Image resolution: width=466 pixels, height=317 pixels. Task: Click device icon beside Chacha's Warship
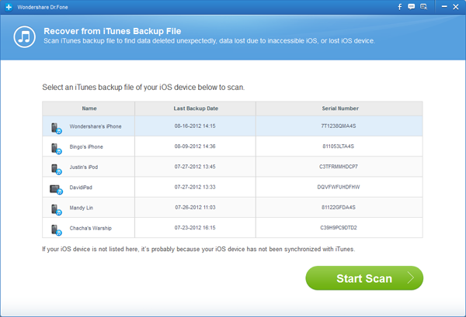pyautogui.click(x=56, y=230)
